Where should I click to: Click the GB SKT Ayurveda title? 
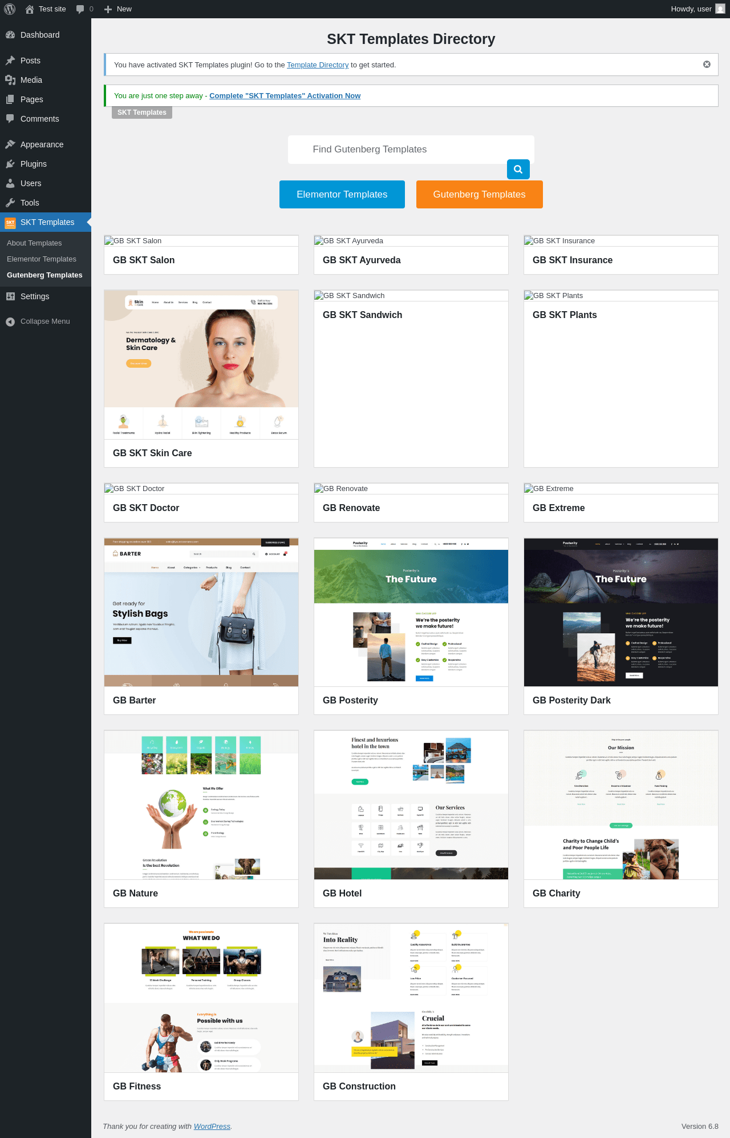click(362, 260)
